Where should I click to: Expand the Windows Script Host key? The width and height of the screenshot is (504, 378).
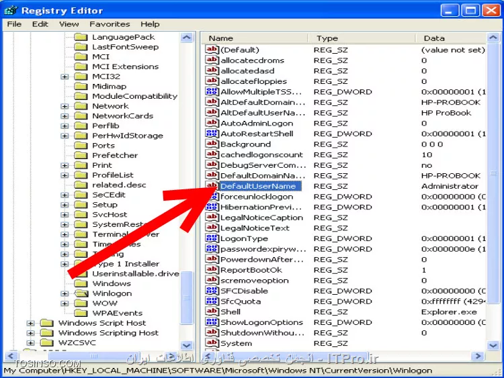coord(30,323)
